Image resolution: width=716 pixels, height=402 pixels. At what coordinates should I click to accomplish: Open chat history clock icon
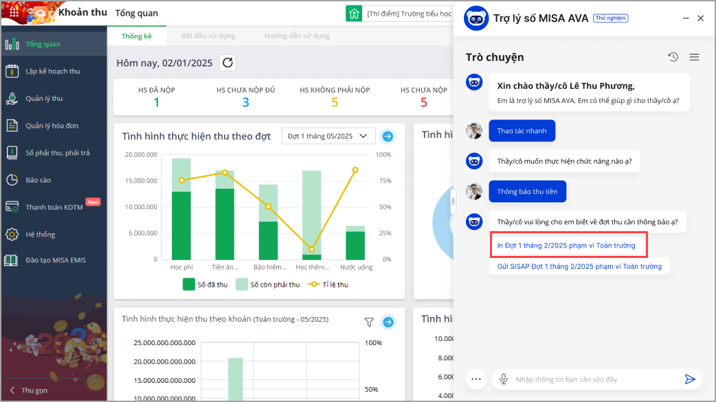pos(673,57)
